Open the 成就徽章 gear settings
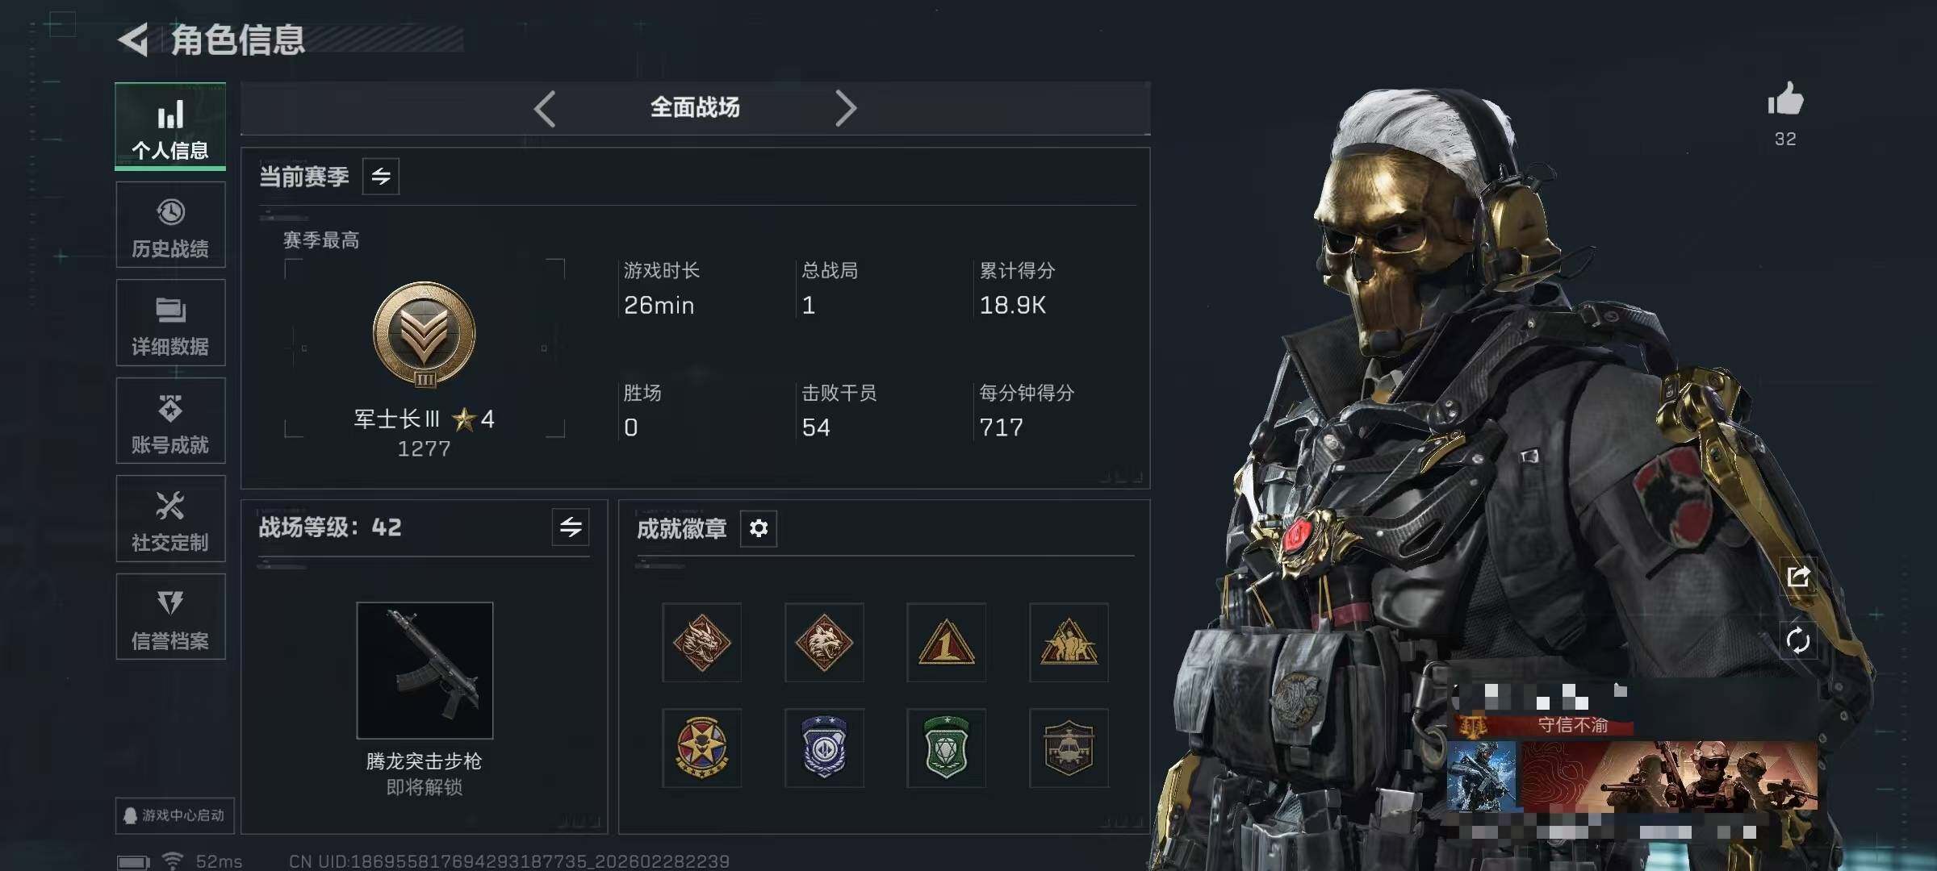 (x=759, y=528)
